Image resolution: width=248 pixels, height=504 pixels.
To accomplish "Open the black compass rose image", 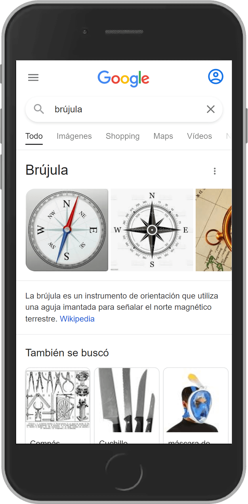I will [152, 230].
